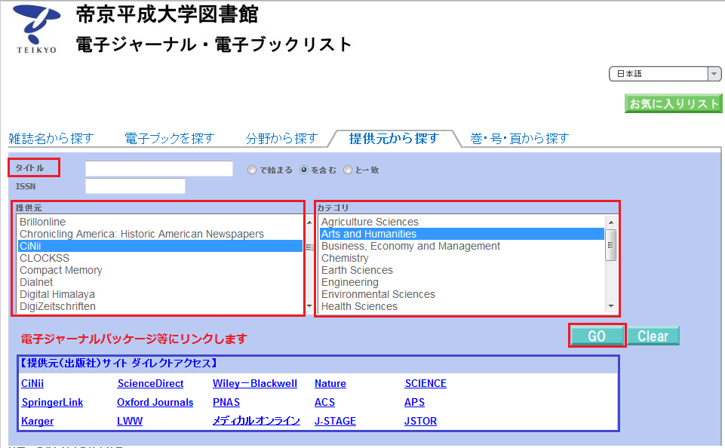Select DigiZeitschriften provider entry

[160, 306]
